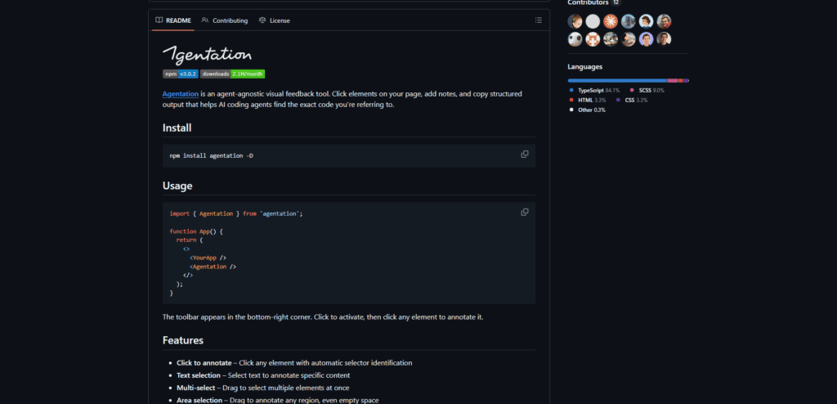The width and height of the screenshot is (837, 404).
Task: Click the pink SCSS segment of language bar
Action: [673, 81]
